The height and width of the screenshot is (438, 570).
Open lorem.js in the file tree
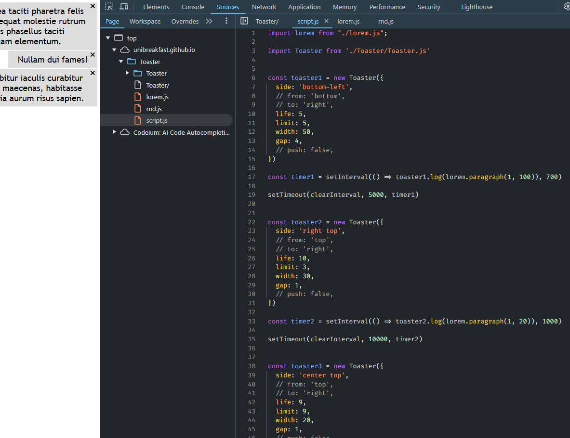pos(157,97)
